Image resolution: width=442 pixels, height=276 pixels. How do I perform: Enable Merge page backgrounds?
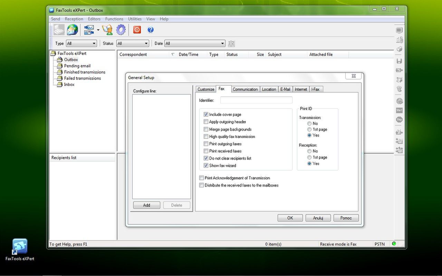click(x=206, y=129)
